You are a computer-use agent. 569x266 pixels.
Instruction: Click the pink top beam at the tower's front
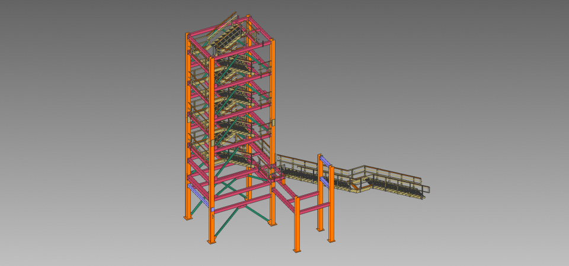[243, 50]
